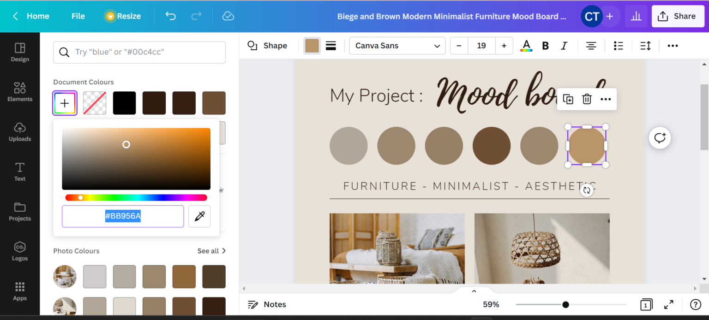Click the cloud save status icon
This screenshot has width=709, height=320.
click(228, 16)
